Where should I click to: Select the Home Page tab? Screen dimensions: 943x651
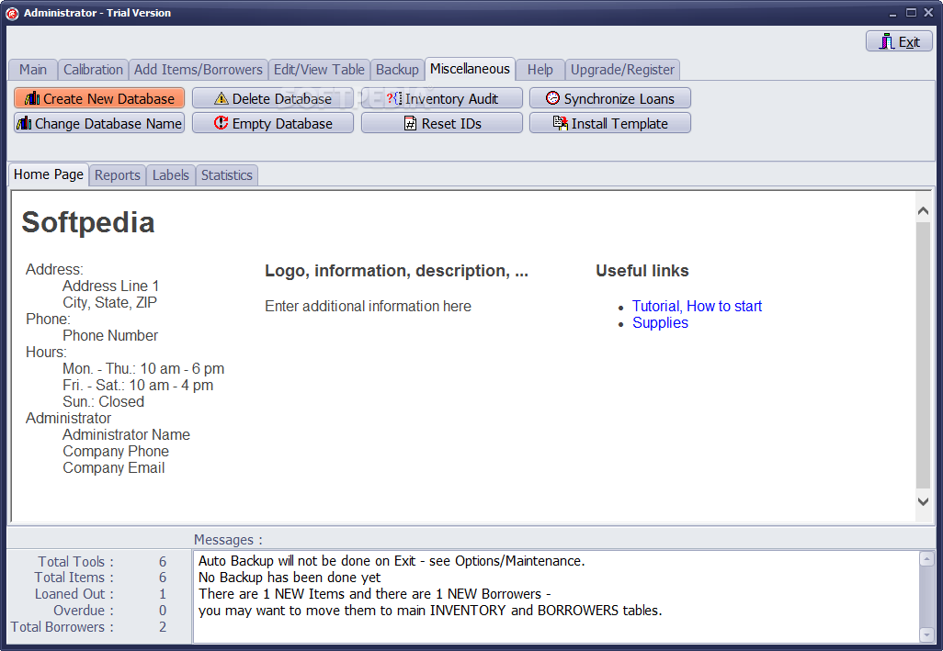(49, 174)
